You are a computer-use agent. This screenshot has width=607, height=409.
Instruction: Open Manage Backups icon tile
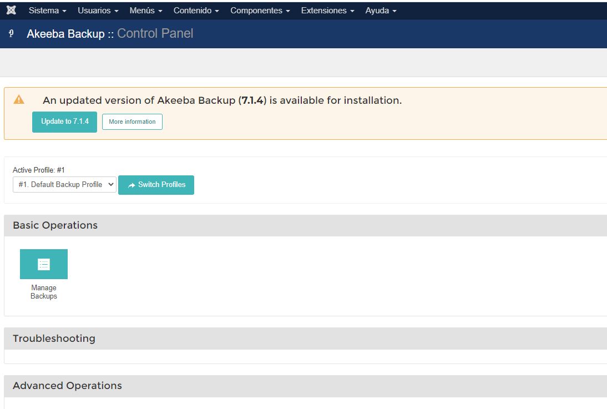44,264
